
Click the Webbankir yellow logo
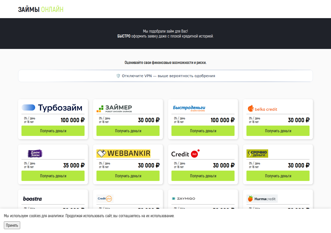123,154
